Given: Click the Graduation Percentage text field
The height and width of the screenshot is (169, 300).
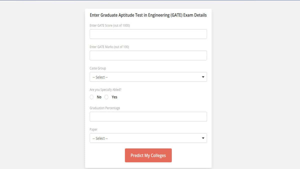Looking at the screenshot, I should point(148,117).
